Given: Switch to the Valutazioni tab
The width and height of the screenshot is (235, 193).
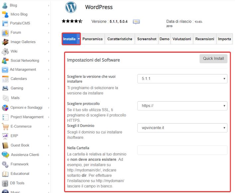Looking at the screenshot, I should [182, 39].
